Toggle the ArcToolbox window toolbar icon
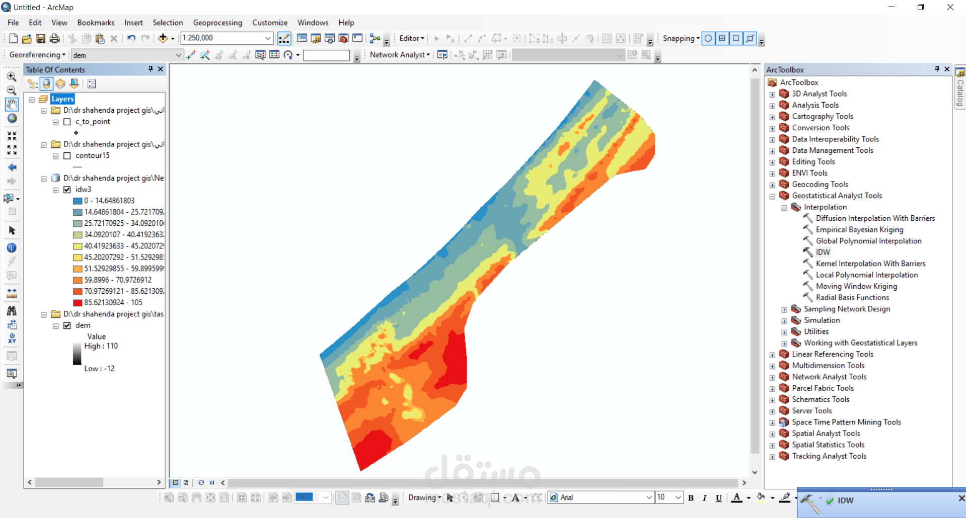The width and height of the screenshot is (966, 518). [344, 38]
